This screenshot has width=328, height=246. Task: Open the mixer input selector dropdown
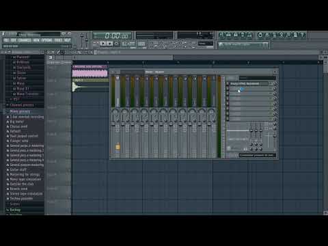pos(258,78)
